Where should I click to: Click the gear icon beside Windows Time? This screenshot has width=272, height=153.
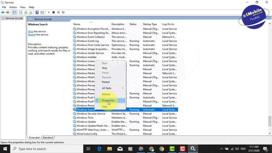tap(74, 118)
